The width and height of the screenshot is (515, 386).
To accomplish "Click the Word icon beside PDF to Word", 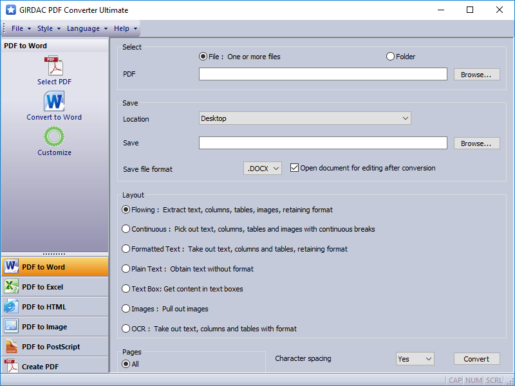I will coord(12,266).
